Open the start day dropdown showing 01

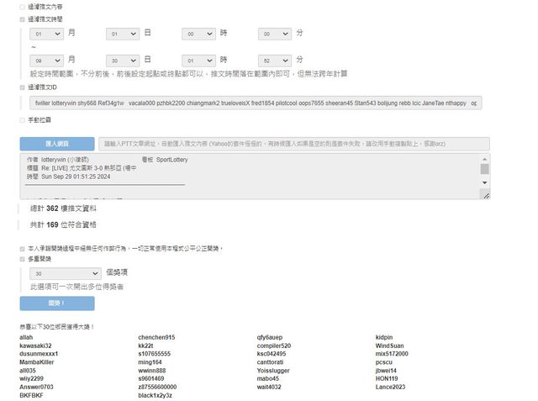(x=122, y=33)
